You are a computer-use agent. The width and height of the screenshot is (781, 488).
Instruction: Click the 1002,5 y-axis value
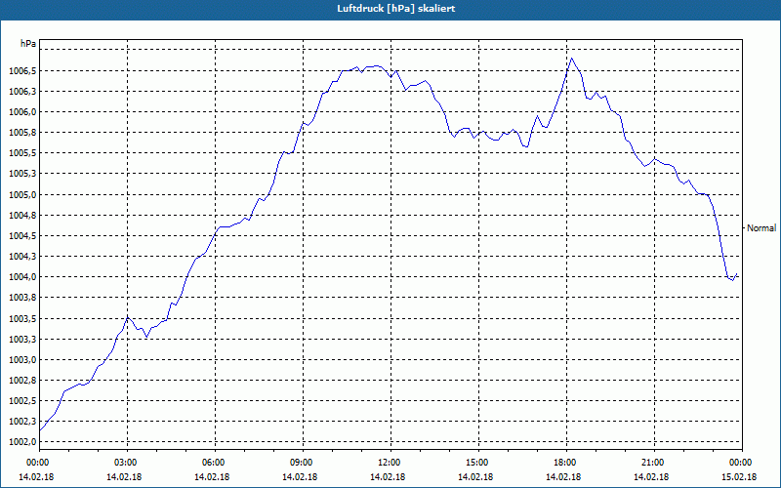tap(22, 401)
